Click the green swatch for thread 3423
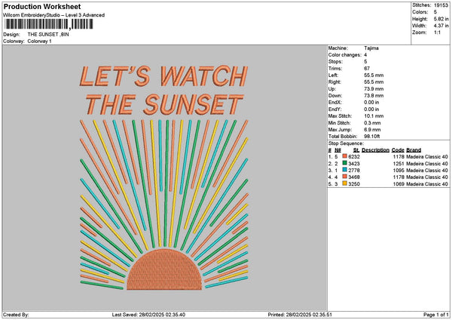 click(345, 163)
